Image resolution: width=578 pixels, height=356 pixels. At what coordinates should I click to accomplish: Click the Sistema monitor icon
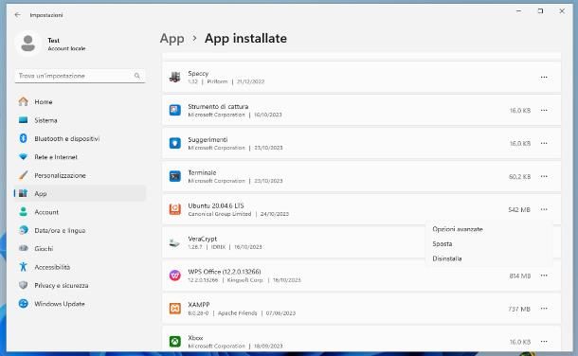(x=24, y=120)
